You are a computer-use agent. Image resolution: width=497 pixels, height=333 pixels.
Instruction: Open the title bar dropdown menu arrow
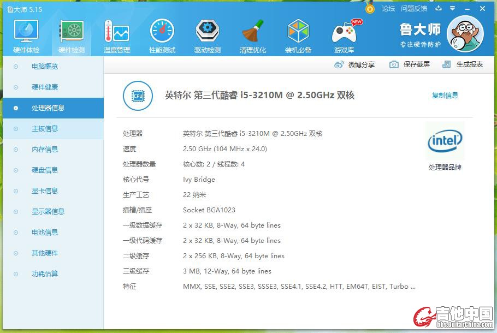(452, 9)
